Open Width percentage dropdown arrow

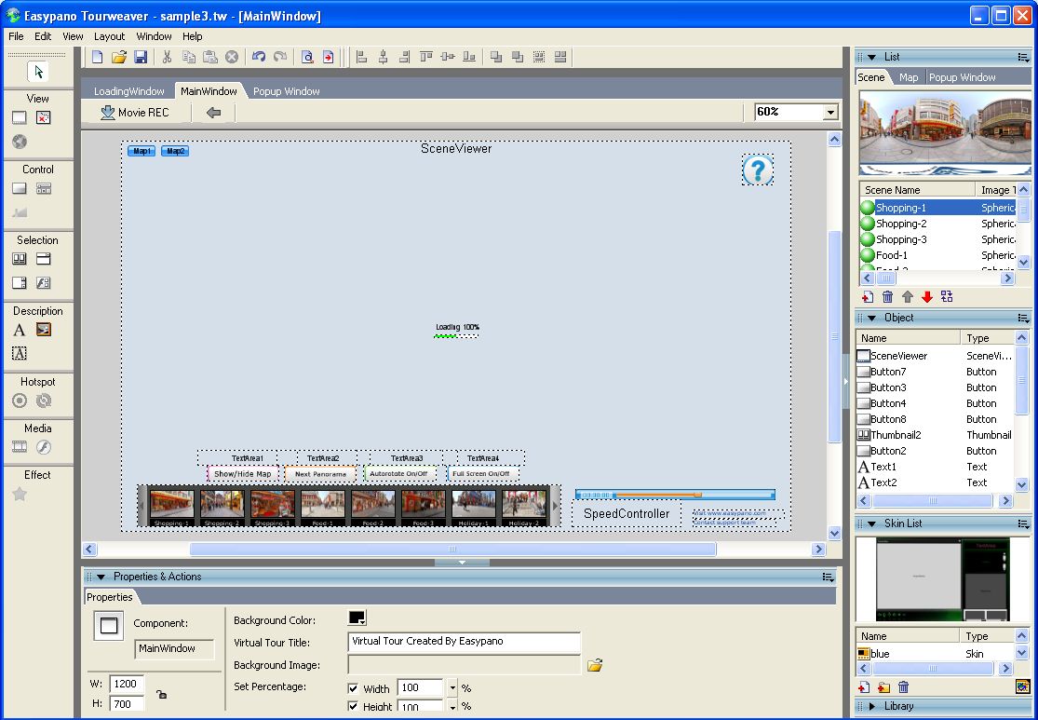coord(452,688)
